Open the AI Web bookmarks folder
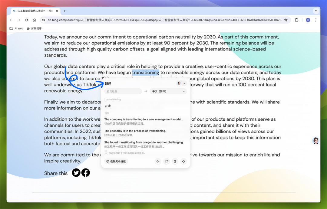 [x=16, y=28]
